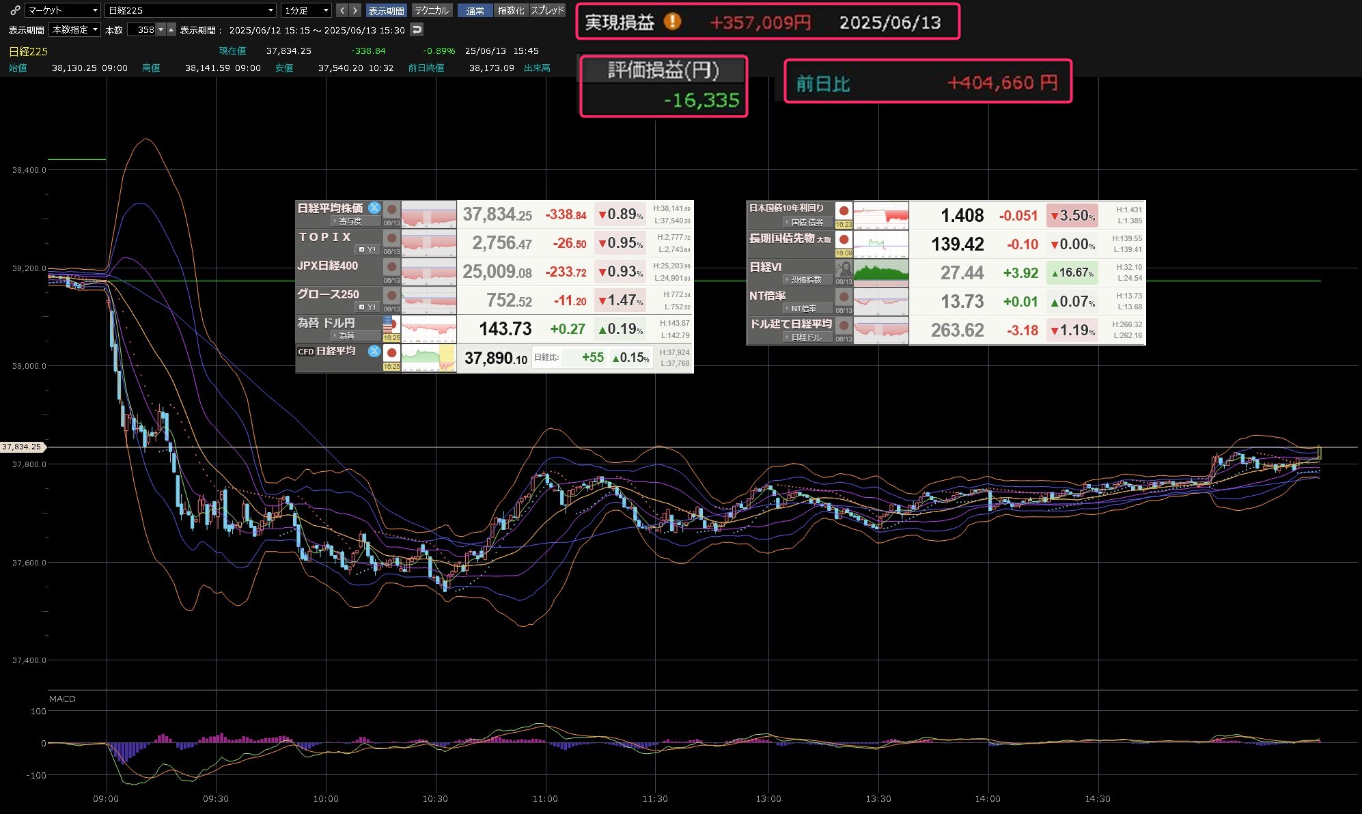Click the ドル建て日経平均 value 263.62
The image size is (1362, 814).
tap(957, 331)
